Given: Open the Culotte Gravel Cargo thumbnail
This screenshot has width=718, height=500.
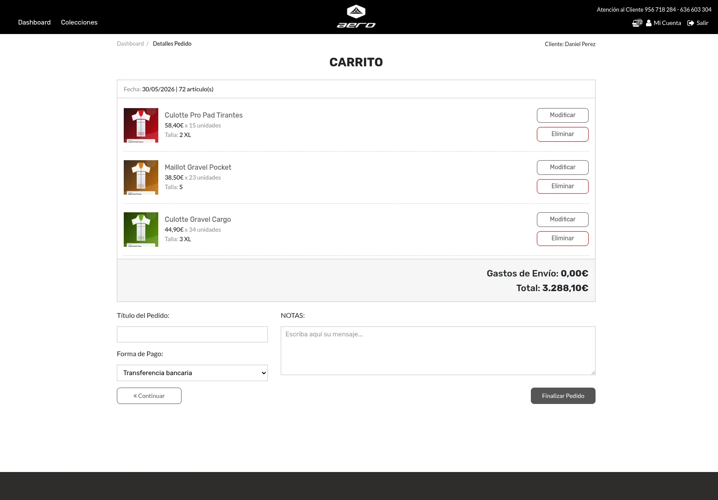Looking at the screenshot, I should pos(141,230).
